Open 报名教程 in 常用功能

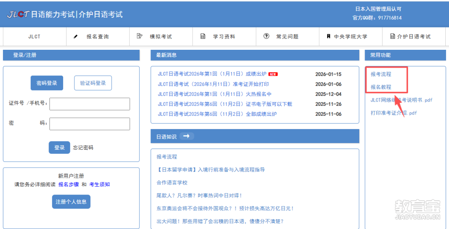[x=381, y=87]
